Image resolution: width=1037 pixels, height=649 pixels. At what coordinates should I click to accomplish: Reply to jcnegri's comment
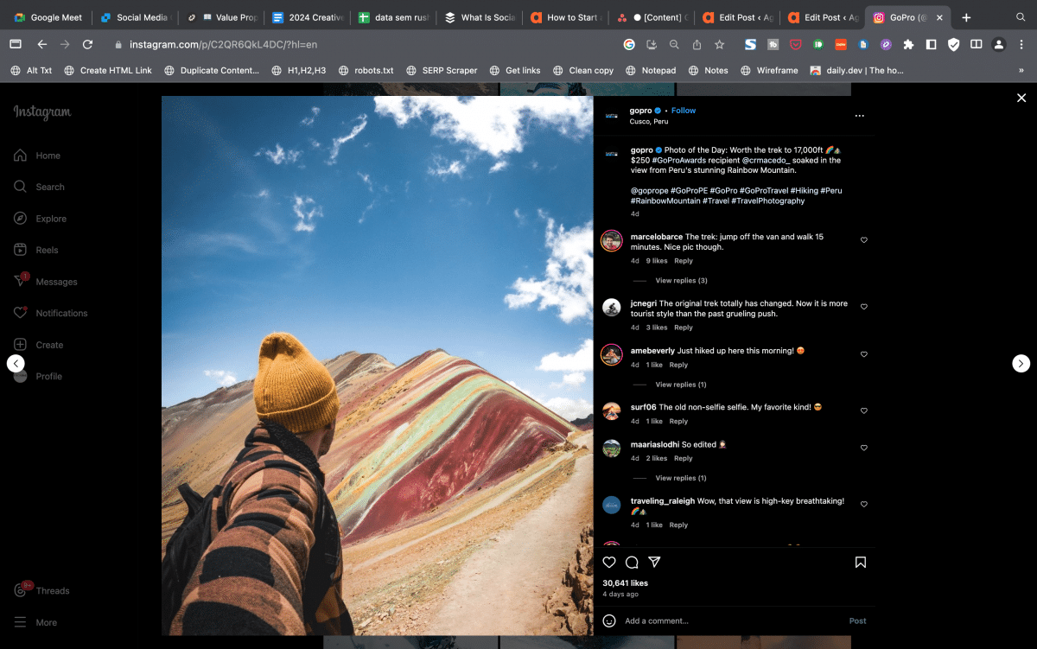tap(684, 328)
